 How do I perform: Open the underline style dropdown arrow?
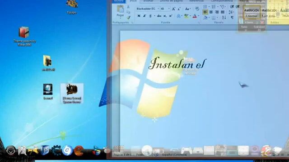coord(154,16)
